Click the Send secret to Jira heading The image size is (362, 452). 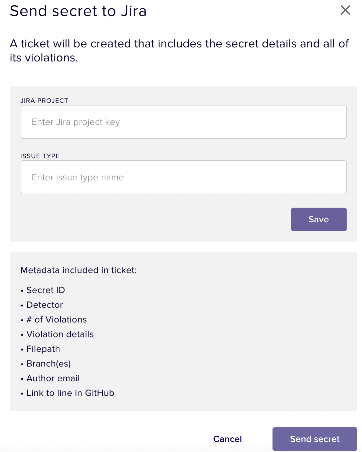78,11
